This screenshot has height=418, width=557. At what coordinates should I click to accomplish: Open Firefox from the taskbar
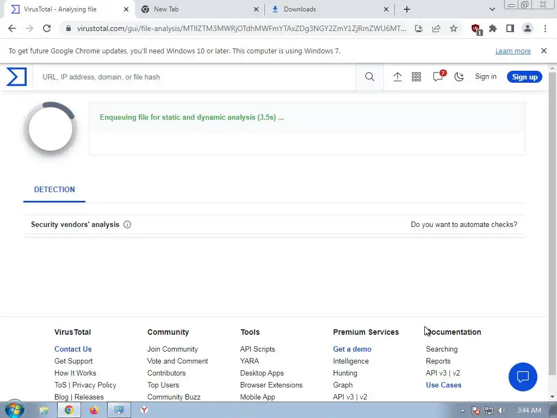point(94,410)
